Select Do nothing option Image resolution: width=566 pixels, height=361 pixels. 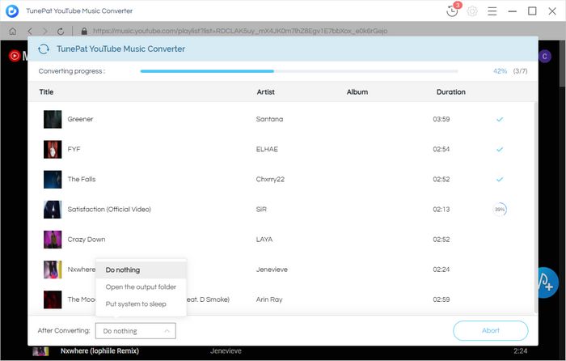pos(141,270)
